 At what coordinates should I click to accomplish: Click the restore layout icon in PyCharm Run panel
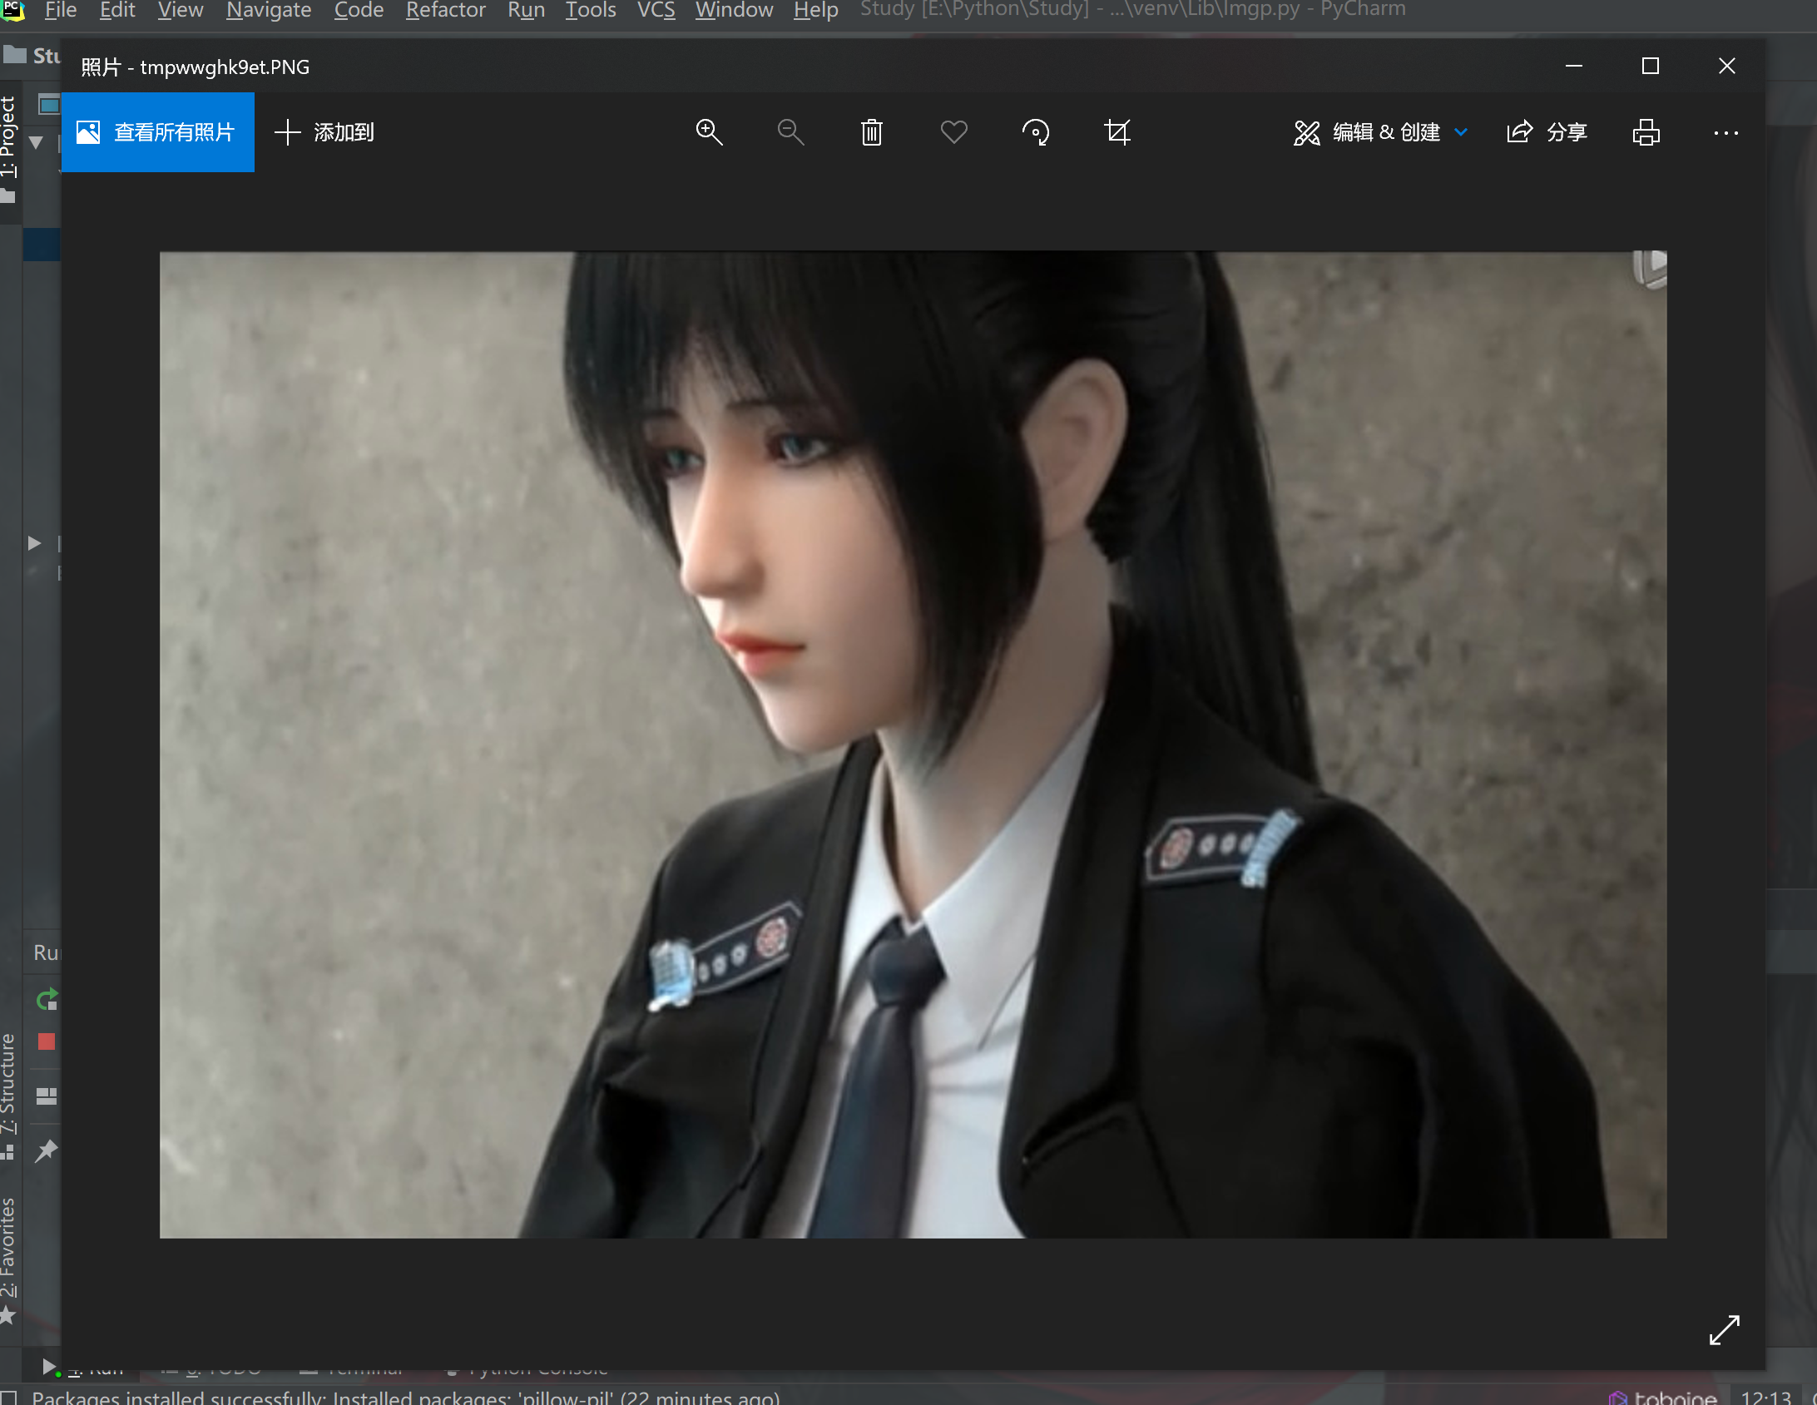point(47,1096)
